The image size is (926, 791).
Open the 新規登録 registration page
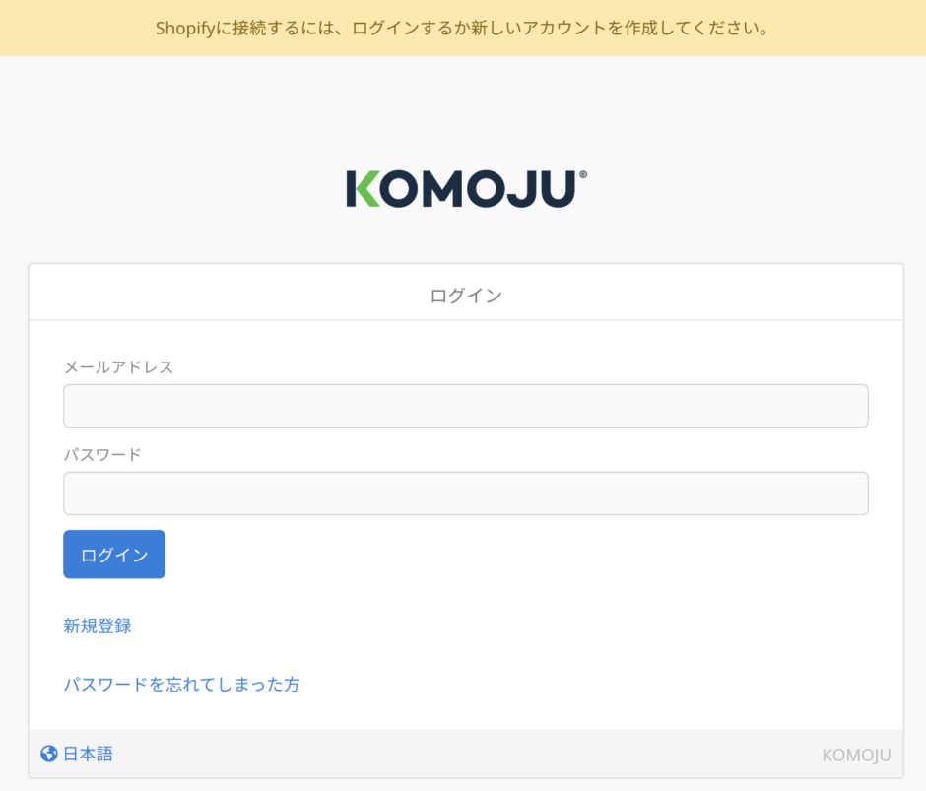[96, 626]
